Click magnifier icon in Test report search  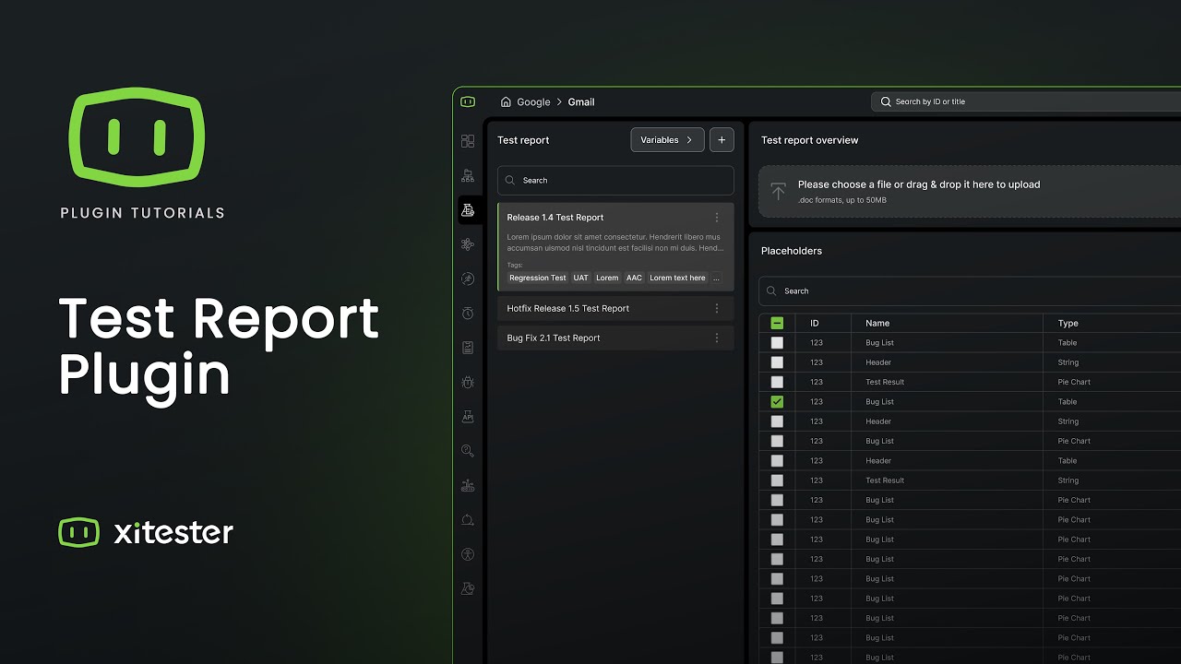coord(510,181)
